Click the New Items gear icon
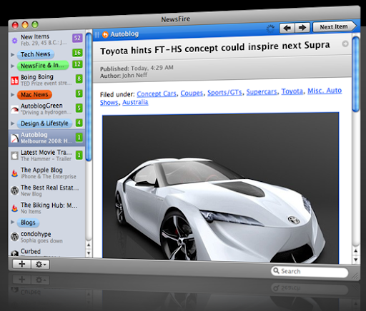This screenshot has height=311, width=366. point(14,41)
